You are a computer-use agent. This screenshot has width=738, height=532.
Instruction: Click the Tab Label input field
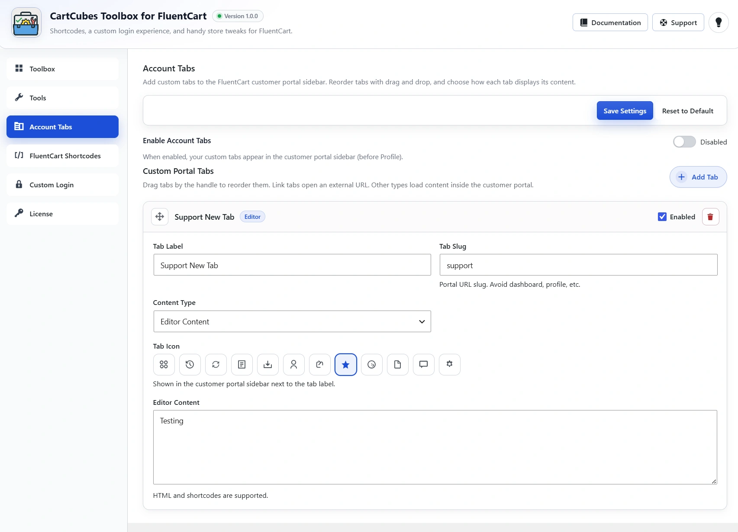[292, 265]
